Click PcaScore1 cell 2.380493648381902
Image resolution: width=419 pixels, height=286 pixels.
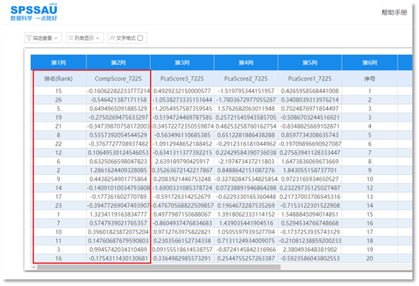309,250
